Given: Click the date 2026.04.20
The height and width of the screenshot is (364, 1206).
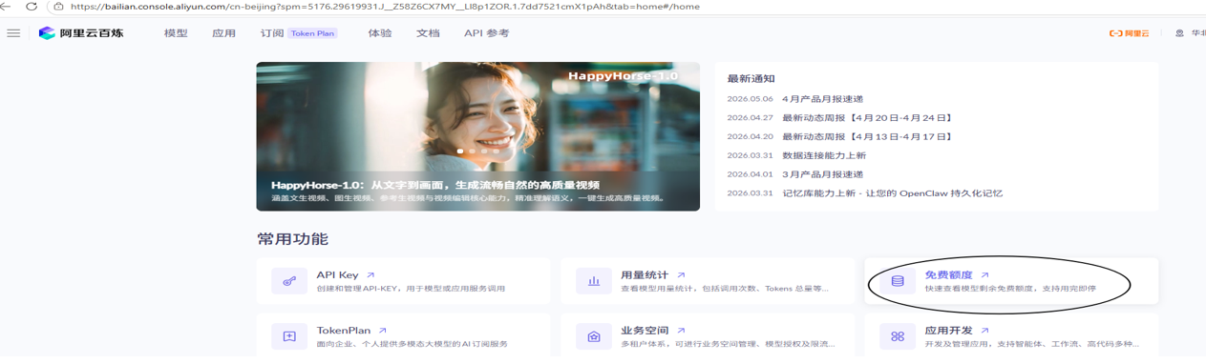Looking at the screenshot, I should pos(750,137).
